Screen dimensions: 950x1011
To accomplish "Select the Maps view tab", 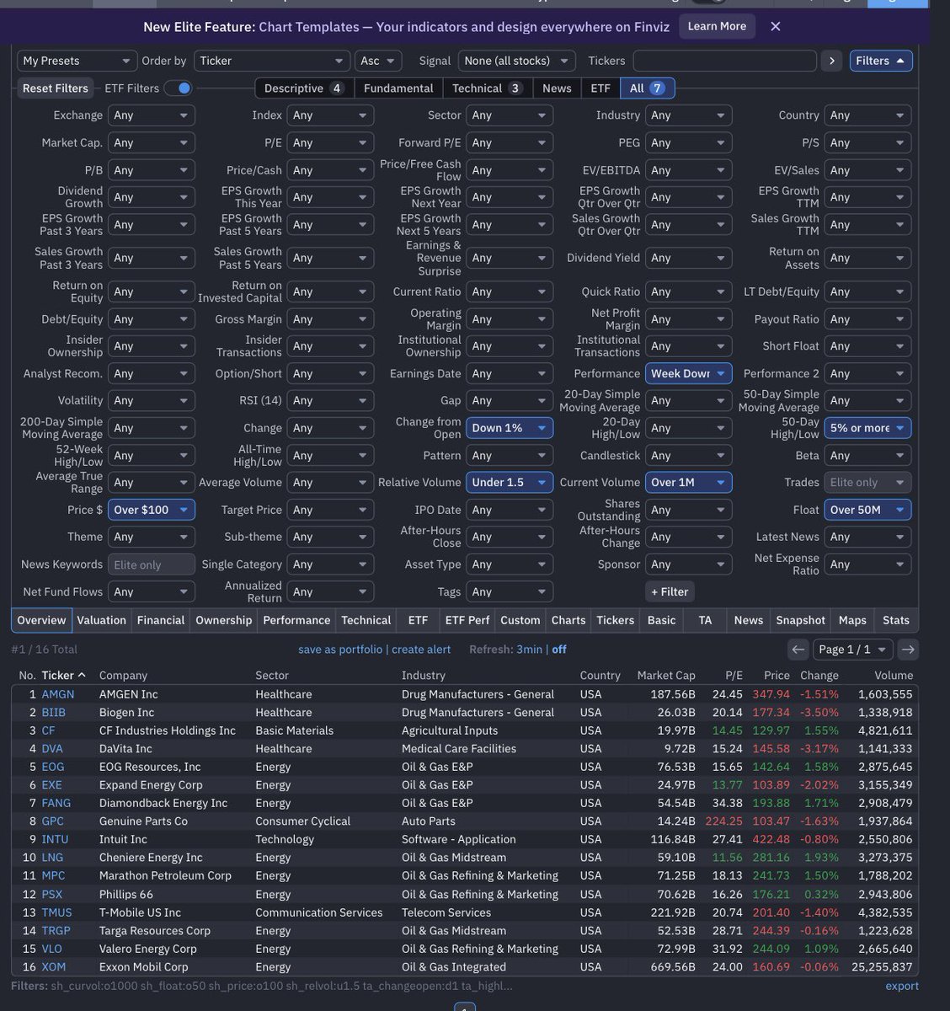I will [x=852, y=620].
